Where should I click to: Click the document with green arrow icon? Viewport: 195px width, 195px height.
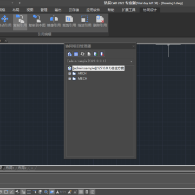tap(95, 54)
